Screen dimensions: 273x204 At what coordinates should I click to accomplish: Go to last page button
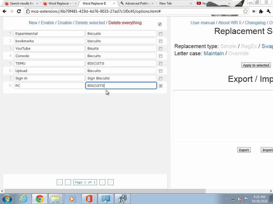coord(111,182)
